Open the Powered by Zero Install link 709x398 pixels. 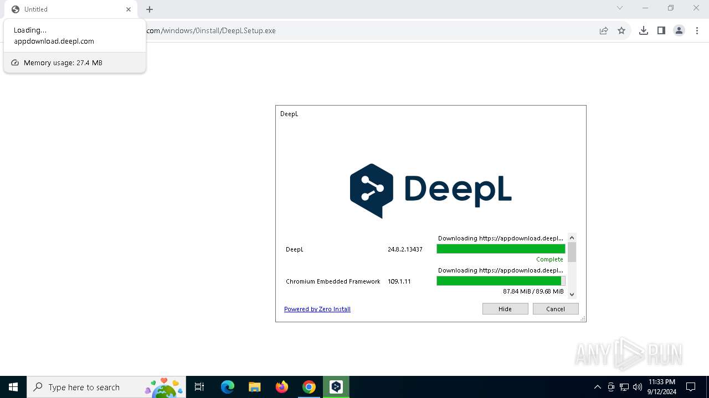pyautogui.click(x=317, y=309)
